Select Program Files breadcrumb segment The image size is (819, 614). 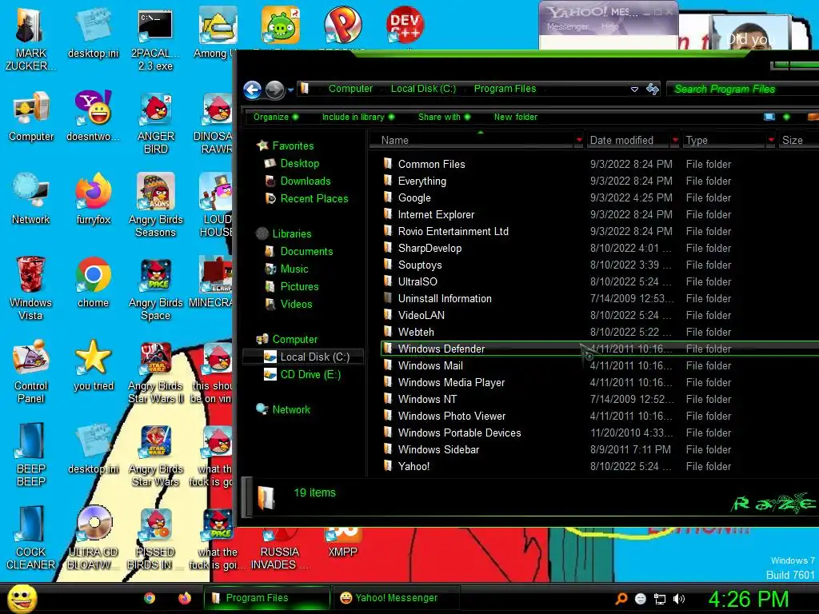click(505, 89)
